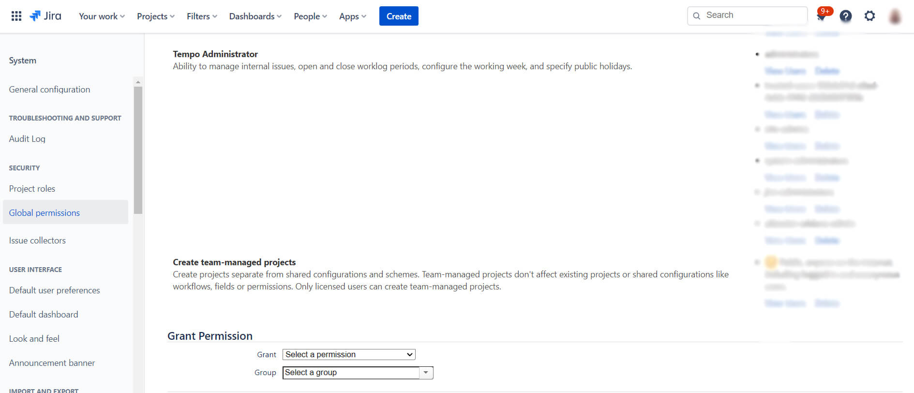The width and height of the screenshot is (914, 393).
Task: Expand the Projects menu
Action: click(x=155, y=16)
